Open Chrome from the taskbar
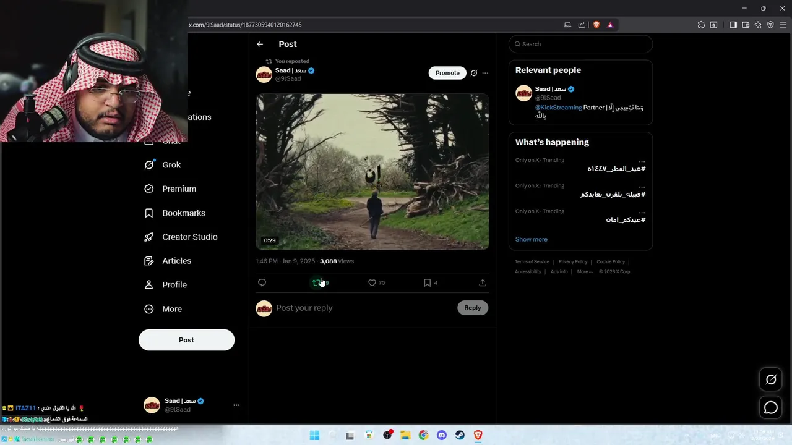 pyautogui.click(x=423, y=435)
